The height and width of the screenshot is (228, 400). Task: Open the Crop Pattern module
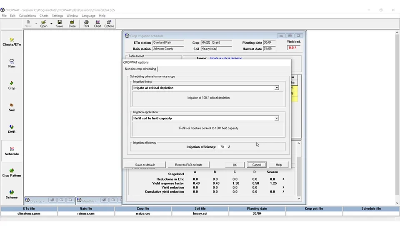point(12,172)
